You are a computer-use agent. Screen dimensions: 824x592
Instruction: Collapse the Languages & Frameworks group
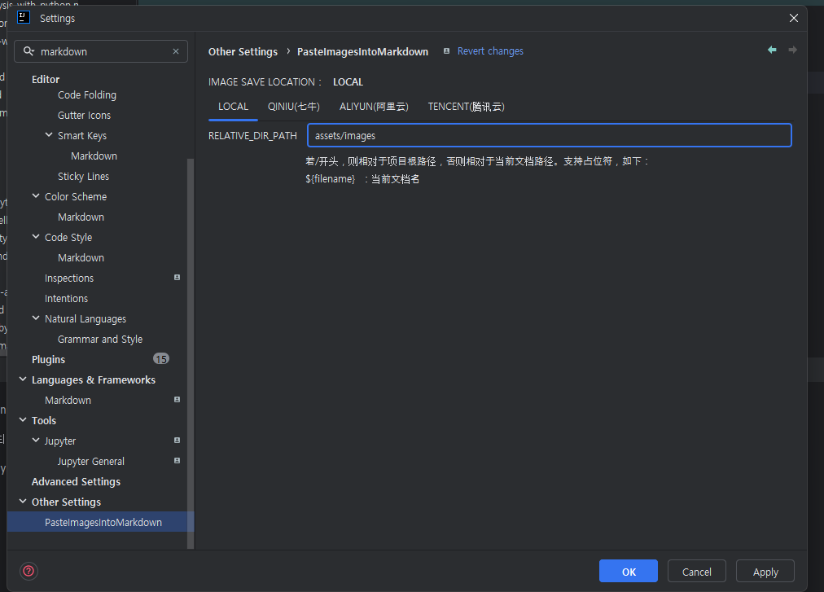pyautogui.click(x=23, y=379)
